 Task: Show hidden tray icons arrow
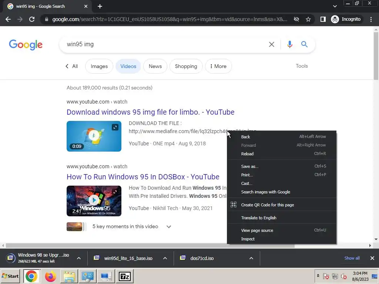click(x=318, y=276)
